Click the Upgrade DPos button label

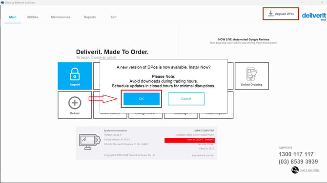(x=284, y=14)
